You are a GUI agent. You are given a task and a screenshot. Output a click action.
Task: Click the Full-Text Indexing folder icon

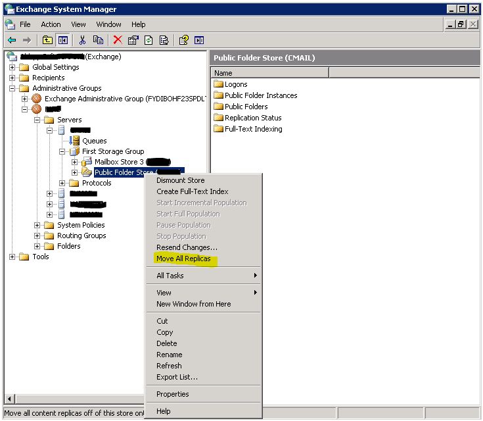coord(218,129)
